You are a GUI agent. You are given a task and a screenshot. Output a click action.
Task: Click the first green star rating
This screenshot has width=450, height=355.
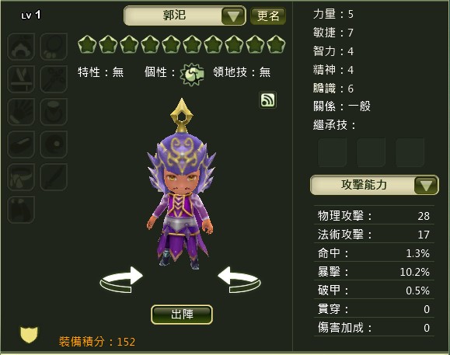coord(87,44)
